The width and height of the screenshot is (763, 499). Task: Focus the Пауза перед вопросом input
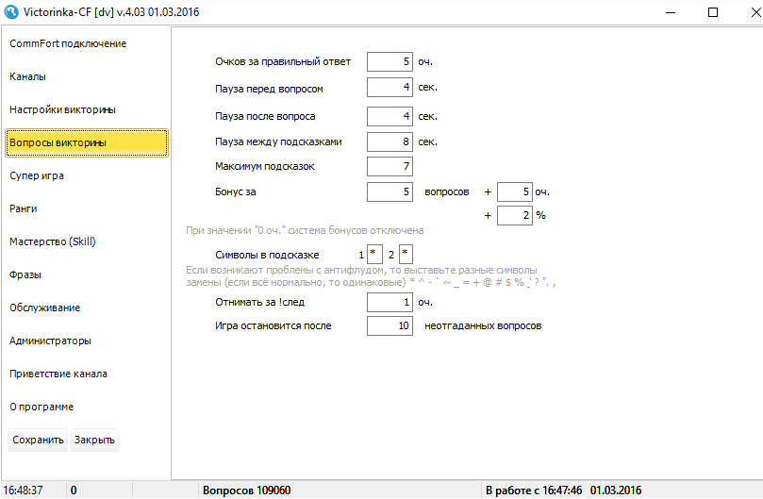point(390,88)
